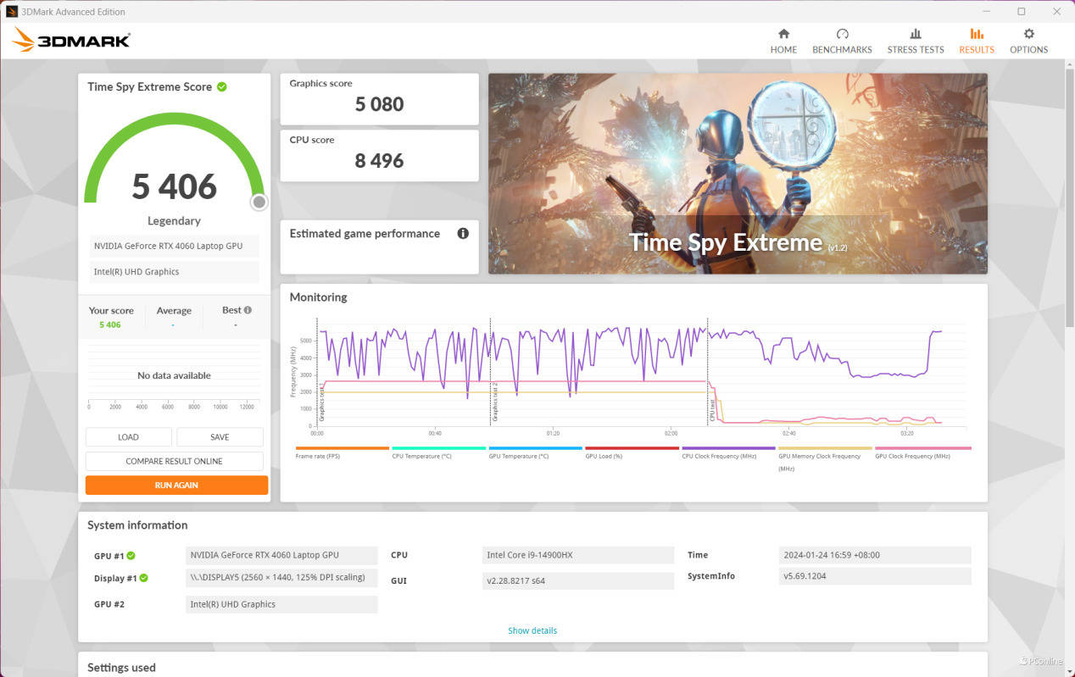
Task: Click the score gauge end marker
Action: pyautogui.click(x=259, y=202)
